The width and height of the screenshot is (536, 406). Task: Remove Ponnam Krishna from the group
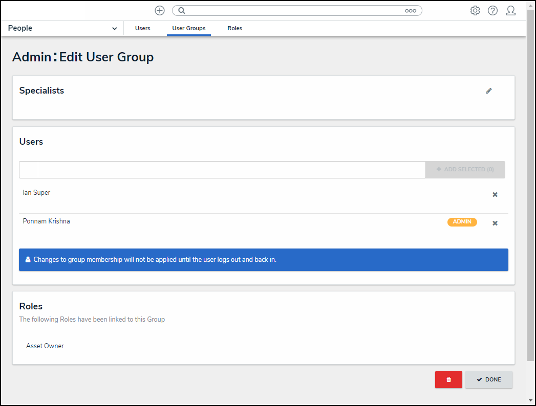(x=495, y=223)
